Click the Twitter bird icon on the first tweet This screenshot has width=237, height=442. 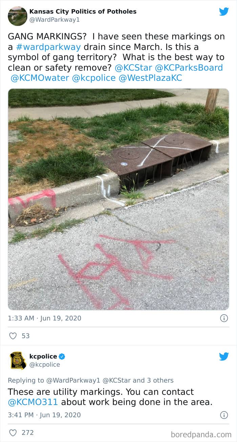[224, 12]
